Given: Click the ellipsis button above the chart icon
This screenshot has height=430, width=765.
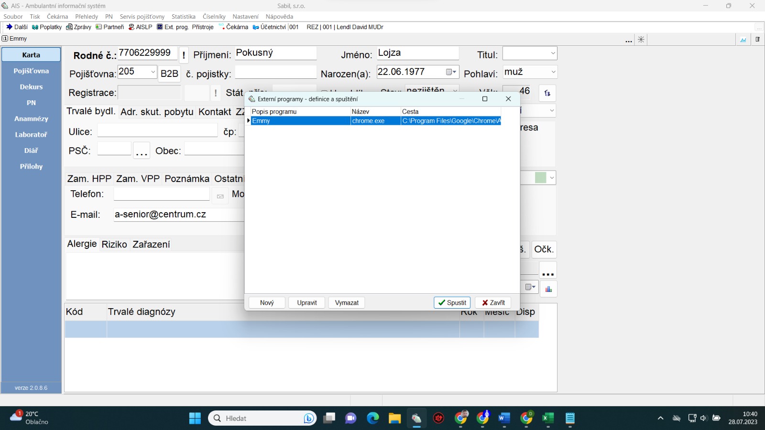Looking at the screenshot, I should coord(548,270).
